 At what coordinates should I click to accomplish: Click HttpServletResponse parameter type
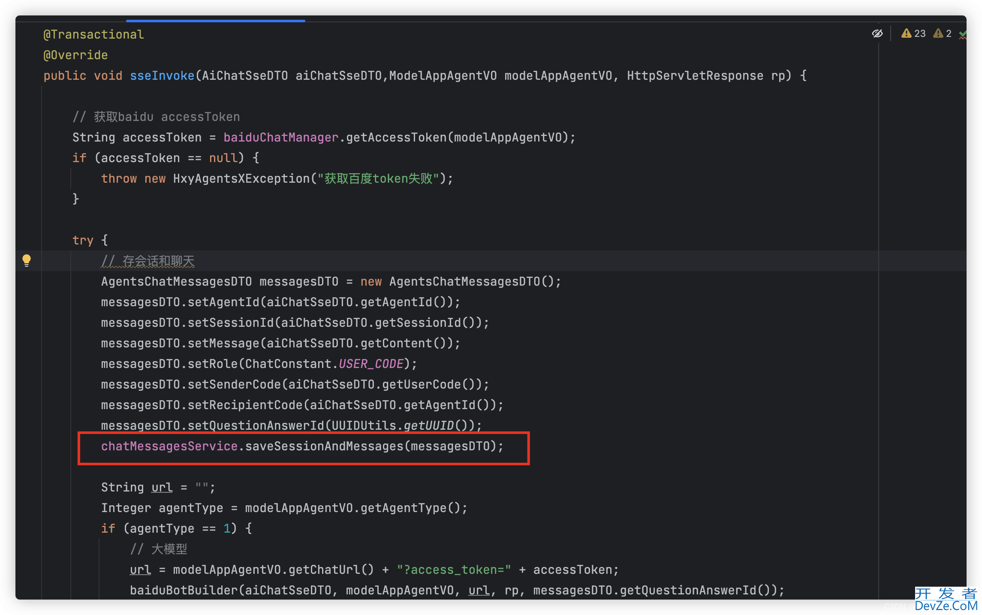695,75
